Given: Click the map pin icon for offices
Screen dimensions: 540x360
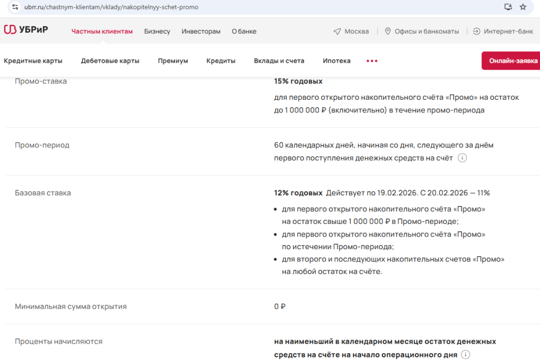Looking at the screenshot, I should coord(388,32).
